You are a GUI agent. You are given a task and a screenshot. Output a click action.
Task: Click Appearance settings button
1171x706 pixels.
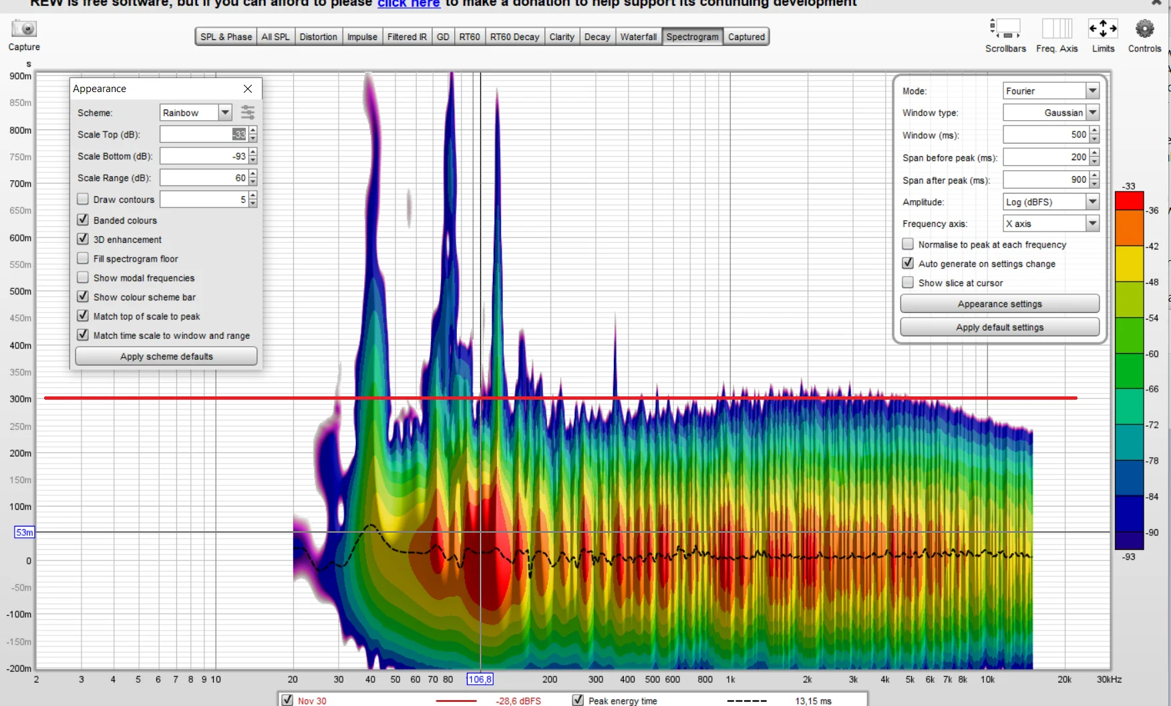(x=999, y=304)
